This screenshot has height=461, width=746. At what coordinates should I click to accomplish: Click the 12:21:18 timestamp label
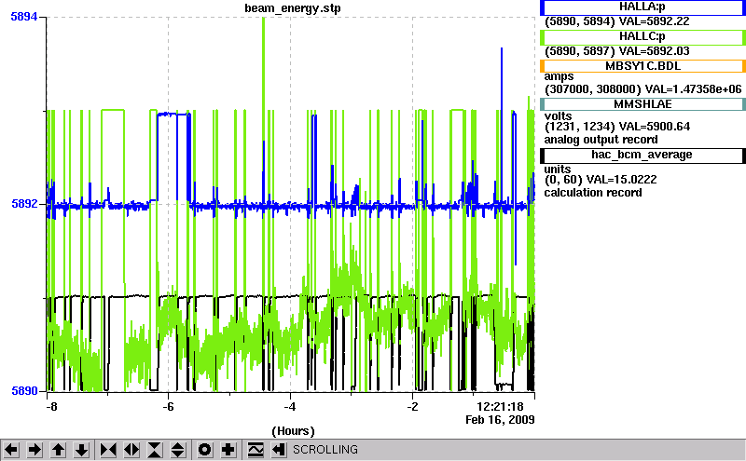click(500, 407)
